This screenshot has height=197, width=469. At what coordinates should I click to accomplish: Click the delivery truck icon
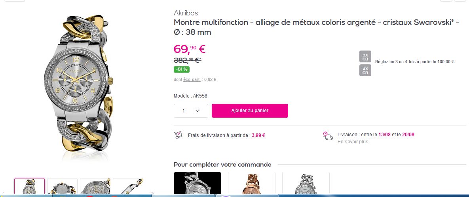tap(328, 135)
